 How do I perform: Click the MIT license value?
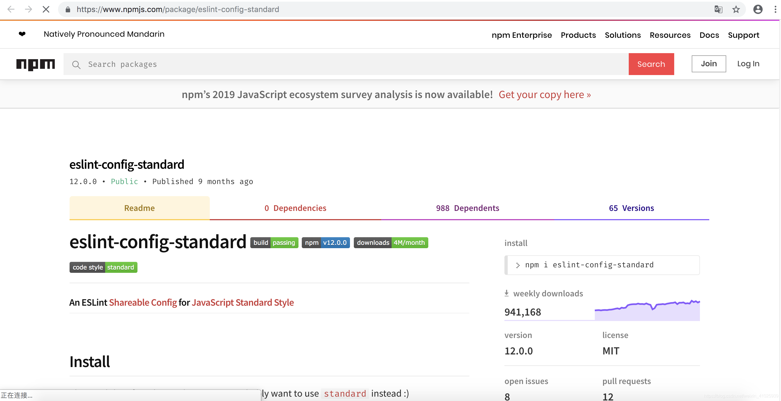click(x=611, y=351)
